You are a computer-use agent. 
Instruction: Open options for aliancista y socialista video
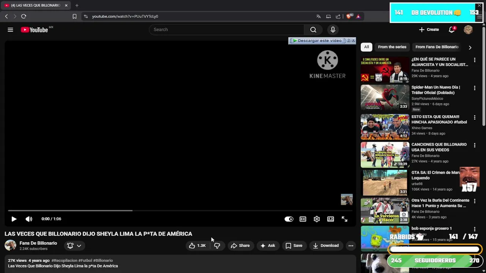[x=475, y=60]
